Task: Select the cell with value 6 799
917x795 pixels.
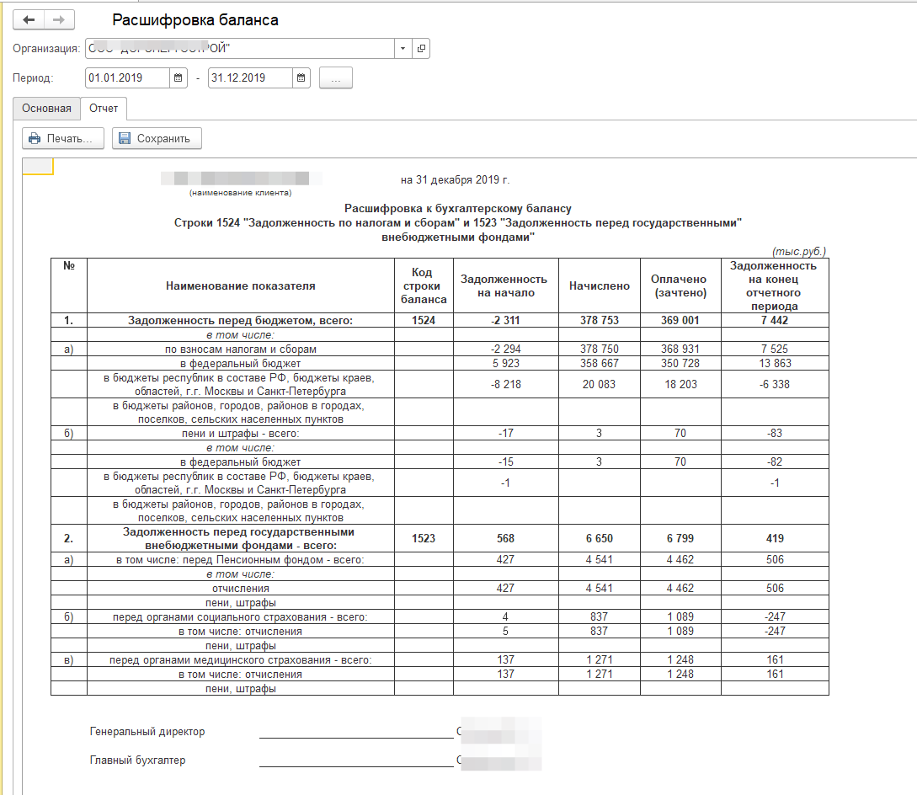Action: [x=680, y=538]
